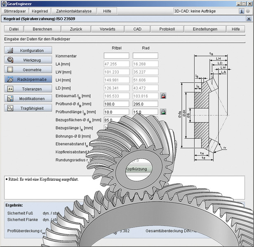This screenshot has height=247, width=254.
Task: Open the Geometrie section icon
Action: (x=9, y=70)
